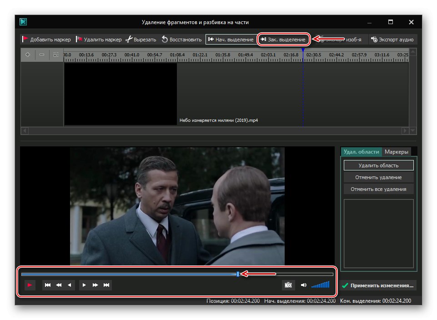
Task: Select the black video clip thumbnail on the timeline
Action: click(121, 94)
